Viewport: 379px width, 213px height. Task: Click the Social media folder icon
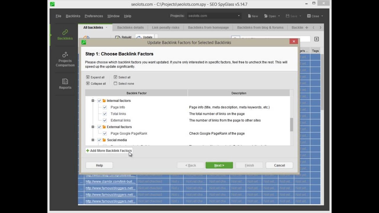pyautogui.click(x=104, y=140)
